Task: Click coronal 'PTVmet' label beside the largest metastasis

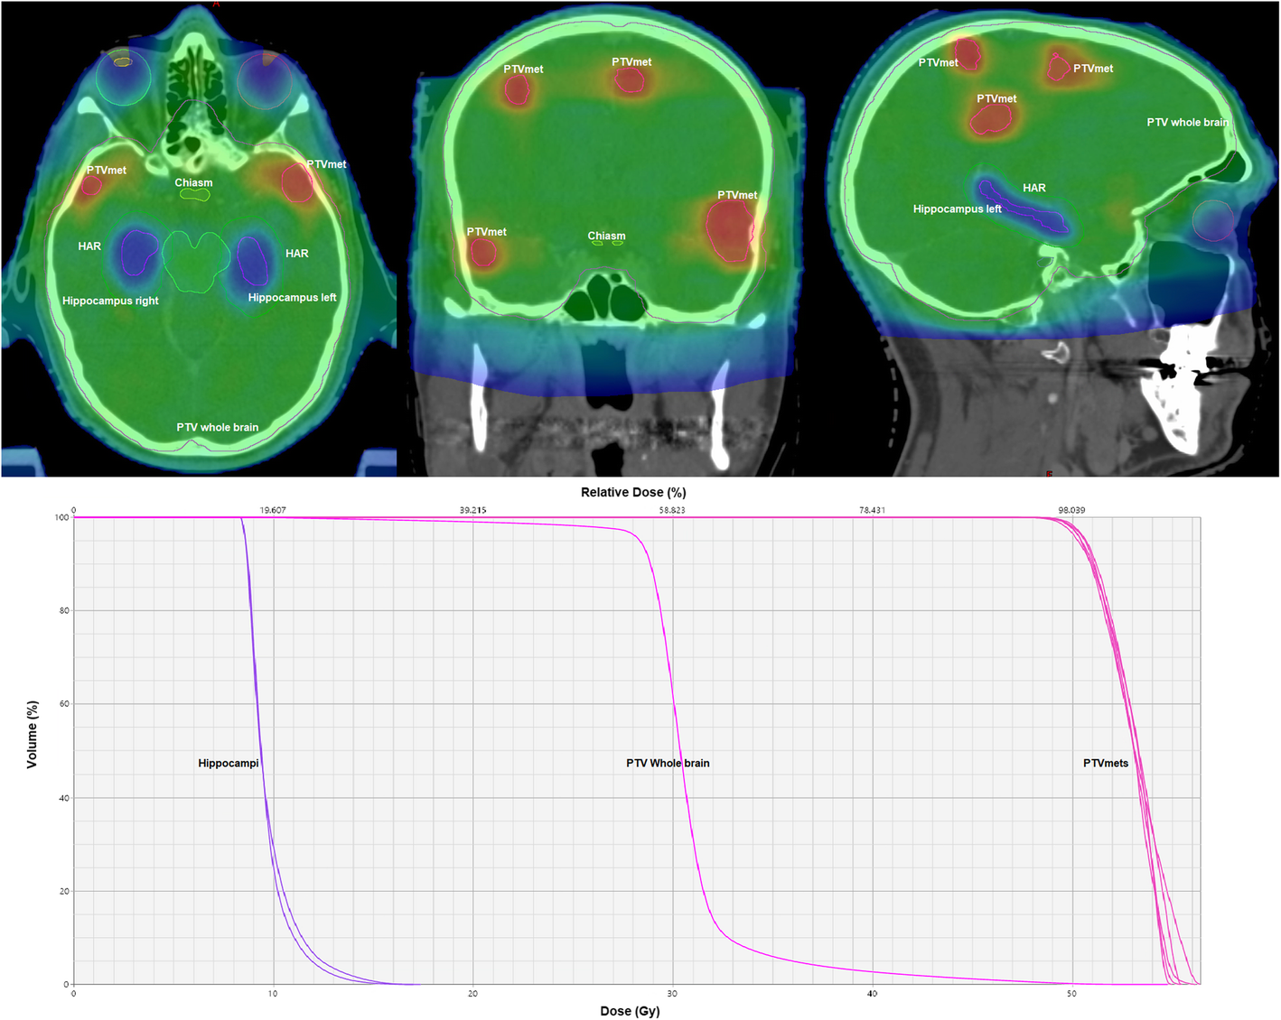Action: [737, 195]
